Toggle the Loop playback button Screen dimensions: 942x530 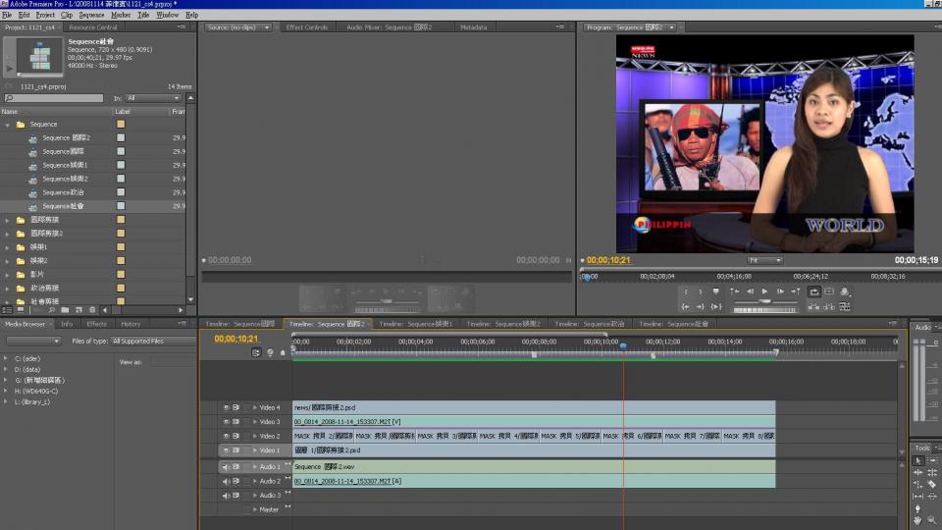pyautogui.click(x=813, y=291)
